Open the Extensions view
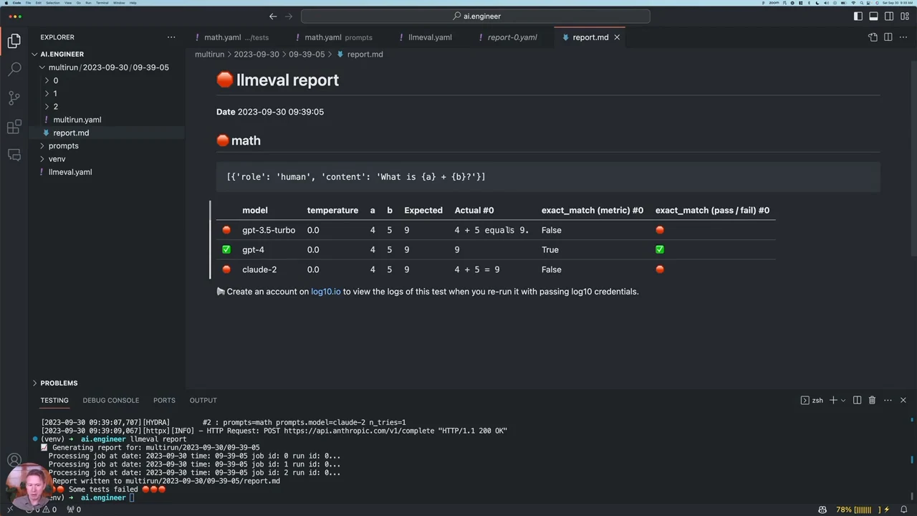917x516 pixels. pos(14,127)
